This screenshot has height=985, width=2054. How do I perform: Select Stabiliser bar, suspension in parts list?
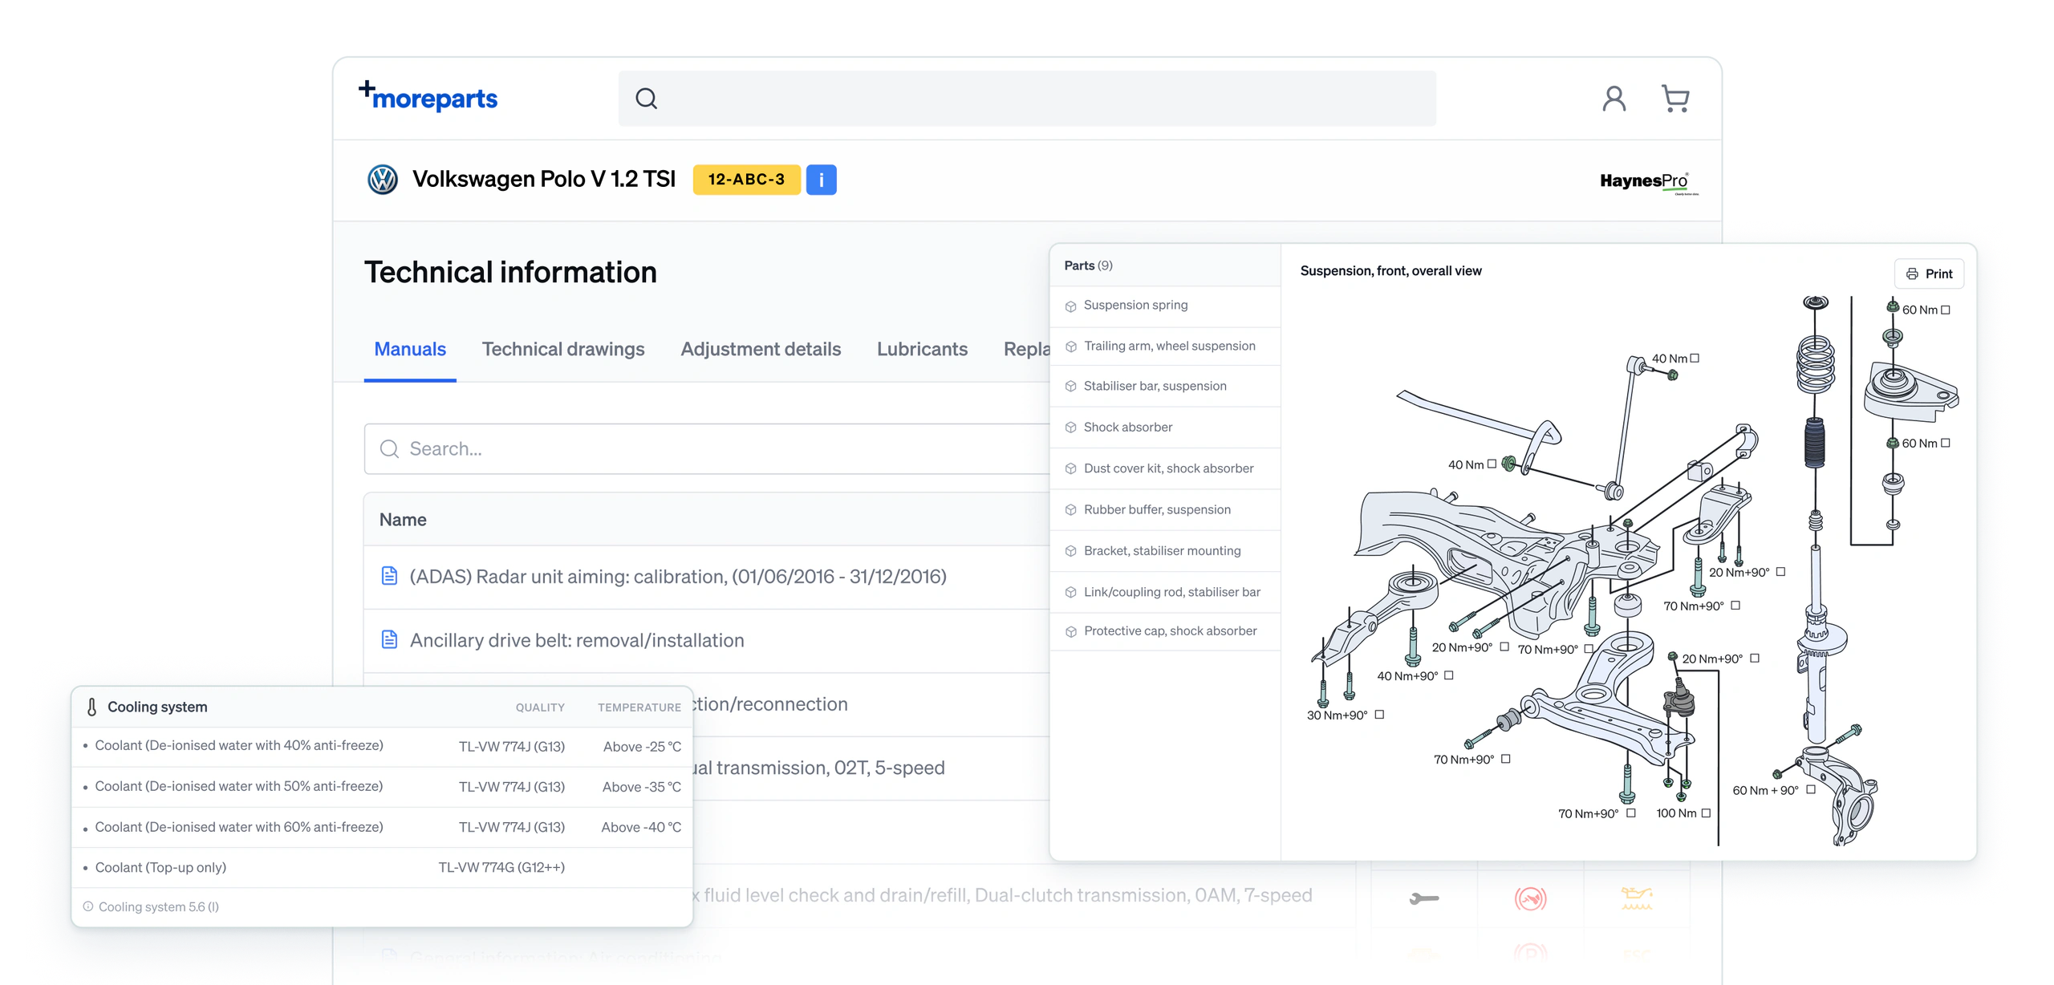tap(1165, 387)
